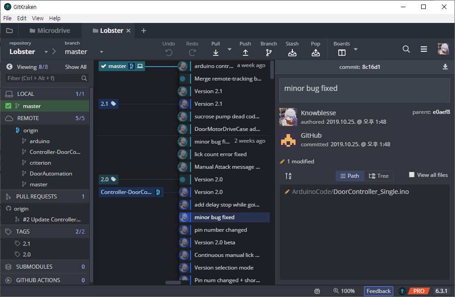Open parent commit e0aef8 link
The height and width of the screenshot is (297, 455).
point(441,112)
